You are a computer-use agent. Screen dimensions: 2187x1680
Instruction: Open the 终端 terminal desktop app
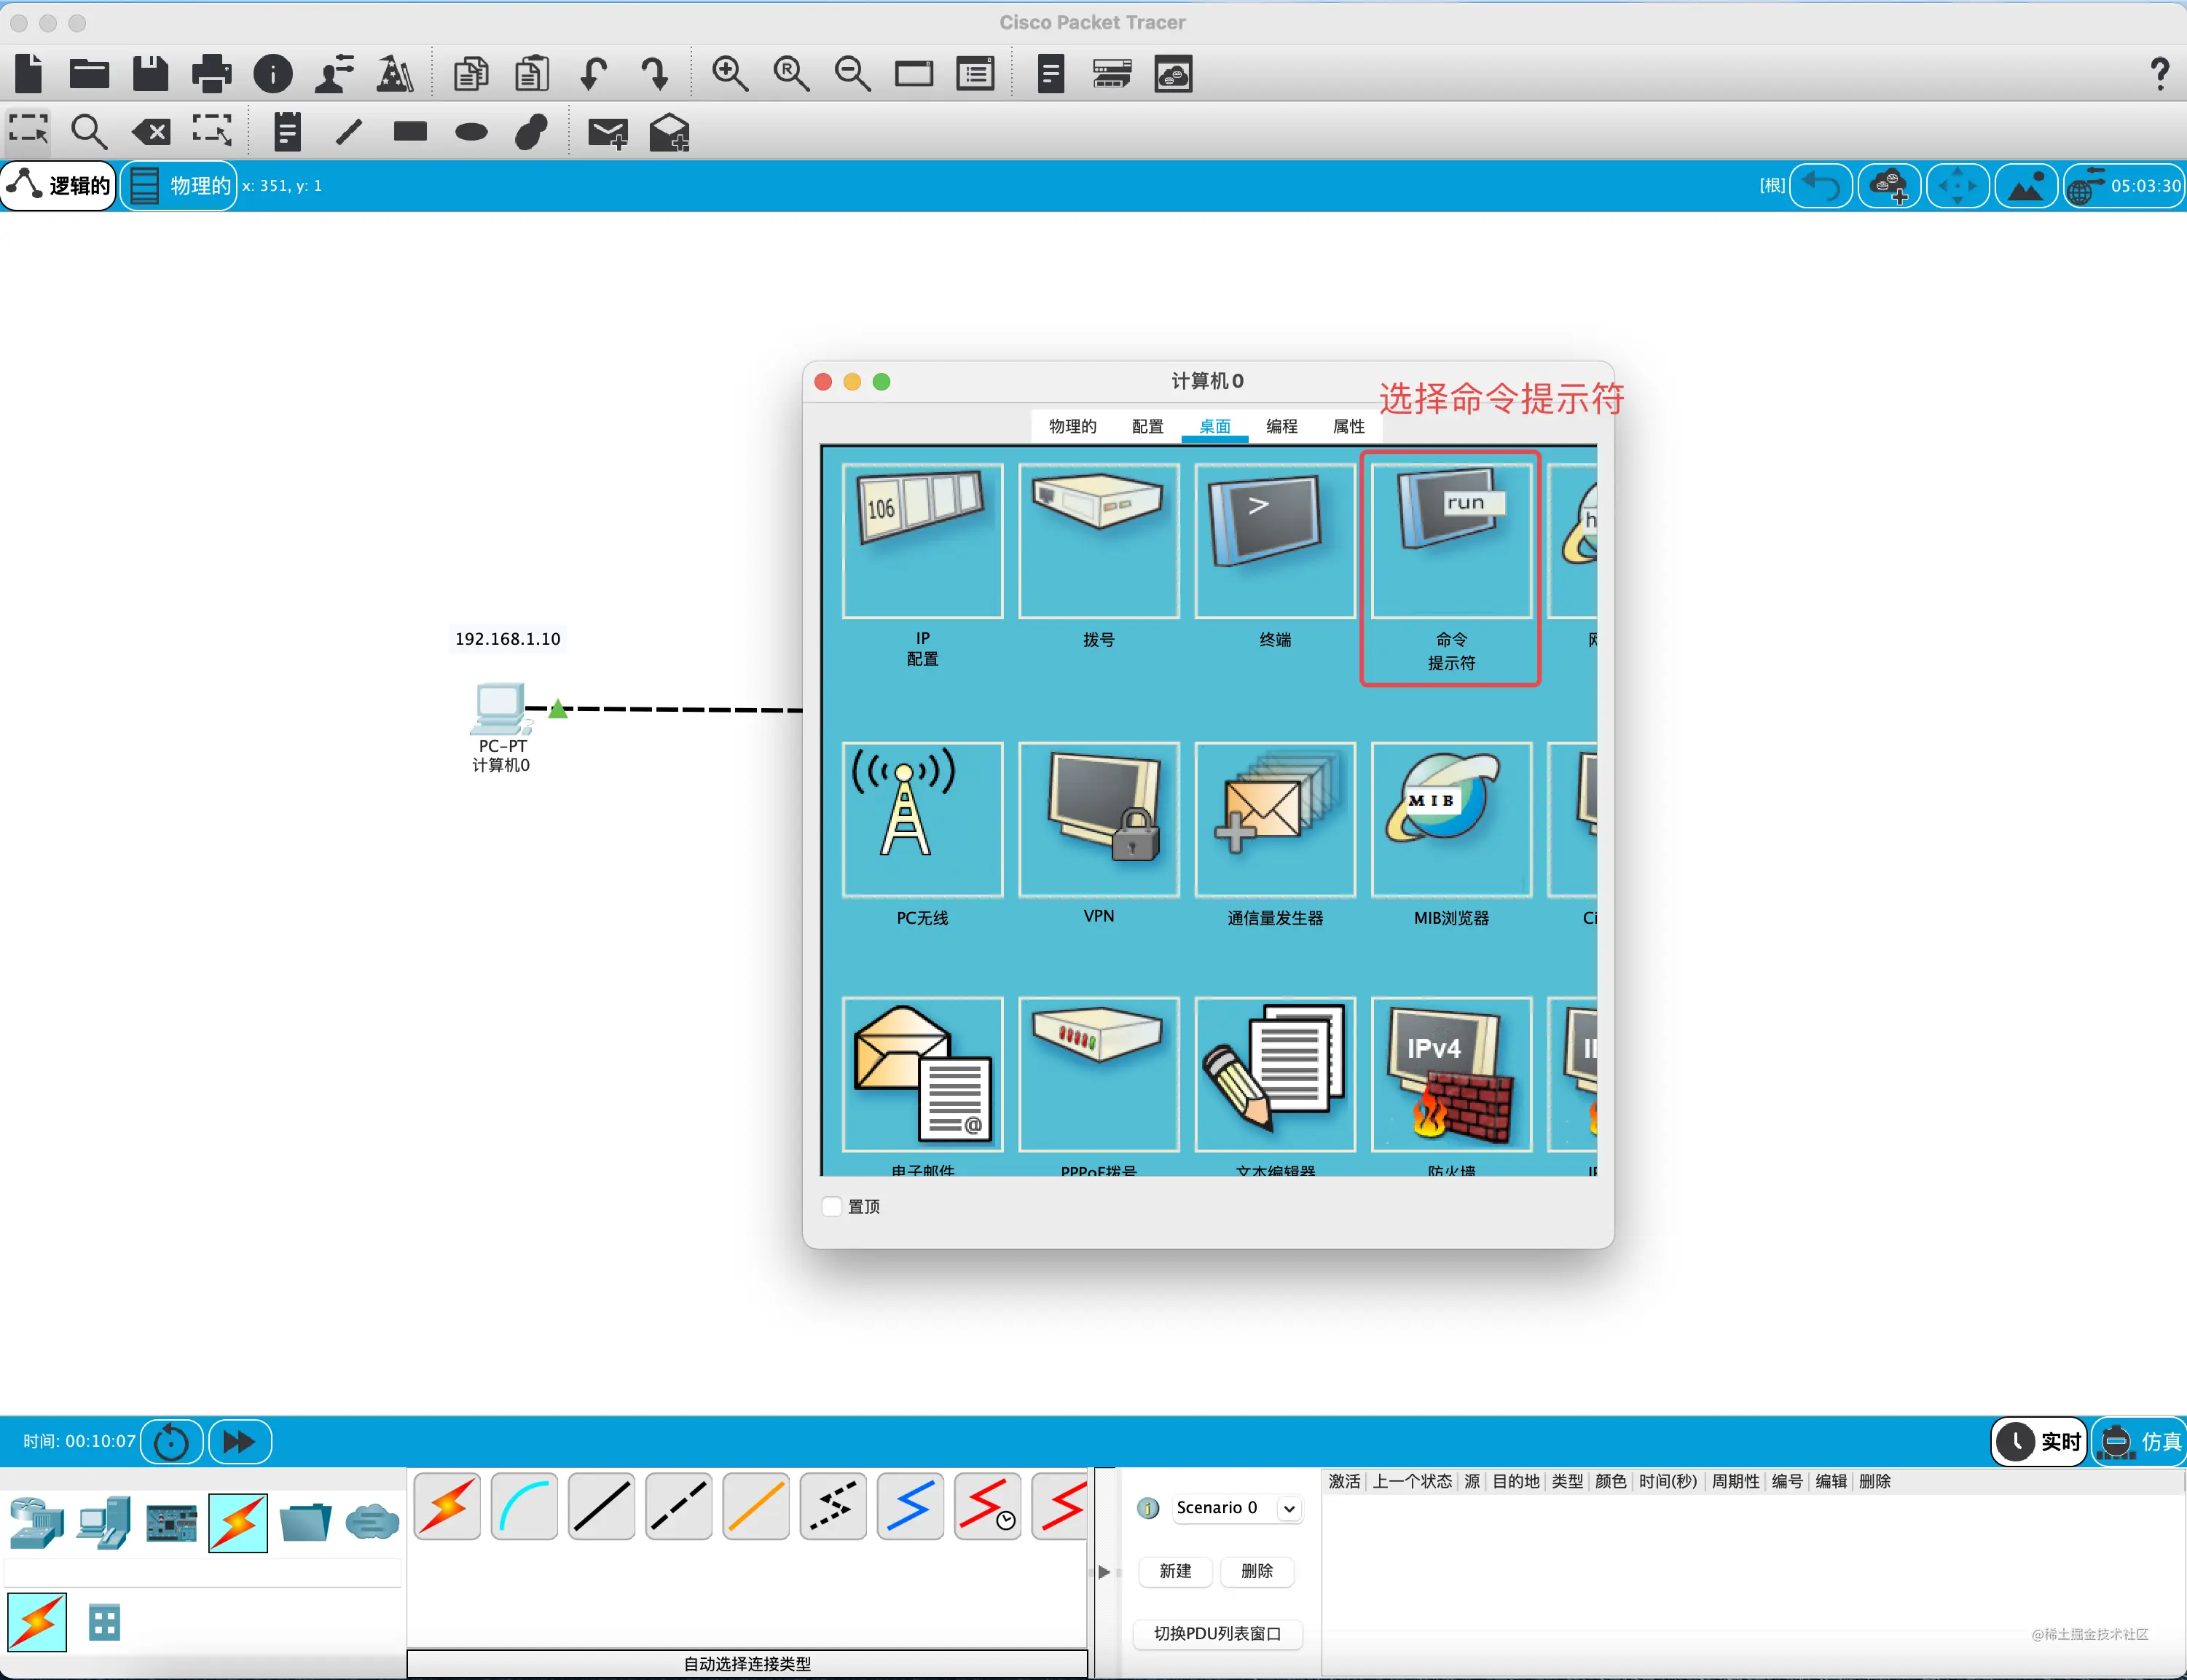pos(1275,540)
